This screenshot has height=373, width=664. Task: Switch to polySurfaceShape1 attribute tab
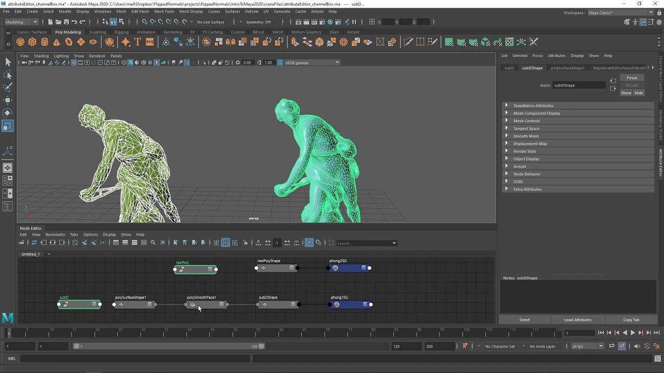(x=568, y=68)
